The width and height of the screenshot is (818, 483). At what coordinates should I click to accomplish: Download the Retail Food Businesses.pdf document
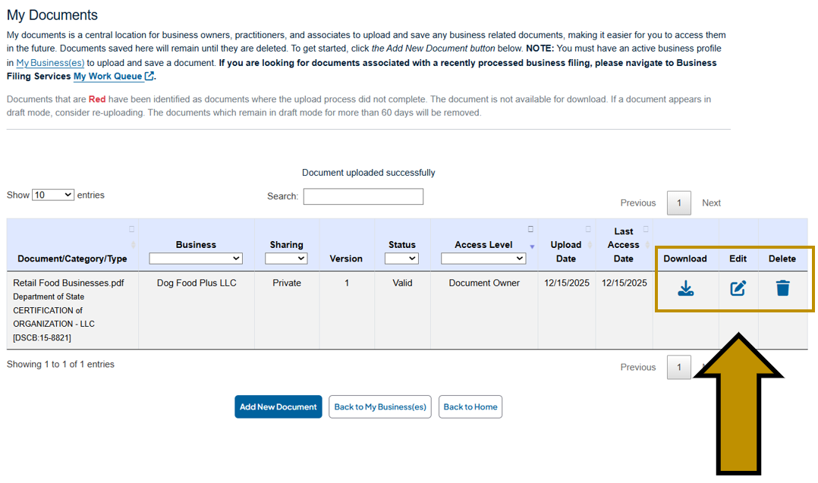[685, 288]
